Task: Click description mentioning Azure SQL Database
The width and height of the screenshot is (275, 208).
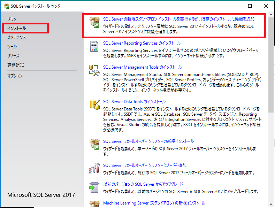Action: coord(182,120)
